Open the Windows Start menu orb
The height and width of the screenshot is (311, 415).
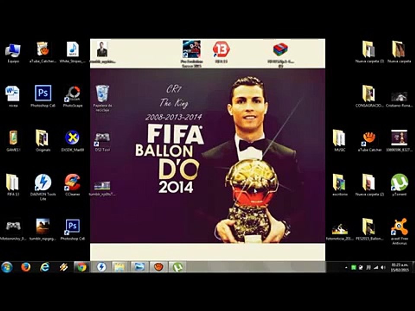(x=7, y=267)
